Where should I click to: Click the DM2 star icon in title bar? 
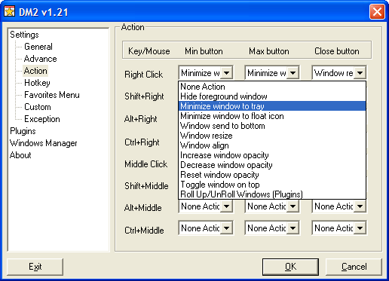coord(10,11)
